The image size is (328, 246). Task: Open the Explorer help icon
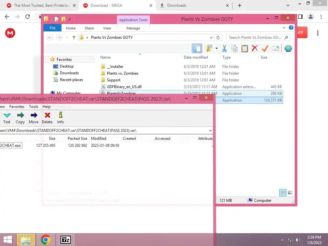point(291,28)
